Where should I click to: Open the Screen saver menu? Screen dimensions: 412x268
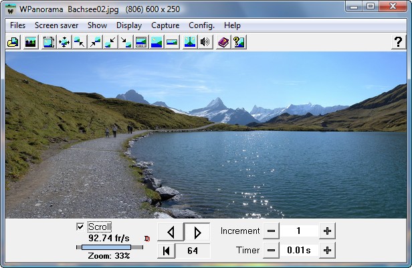tap(56, 25)
